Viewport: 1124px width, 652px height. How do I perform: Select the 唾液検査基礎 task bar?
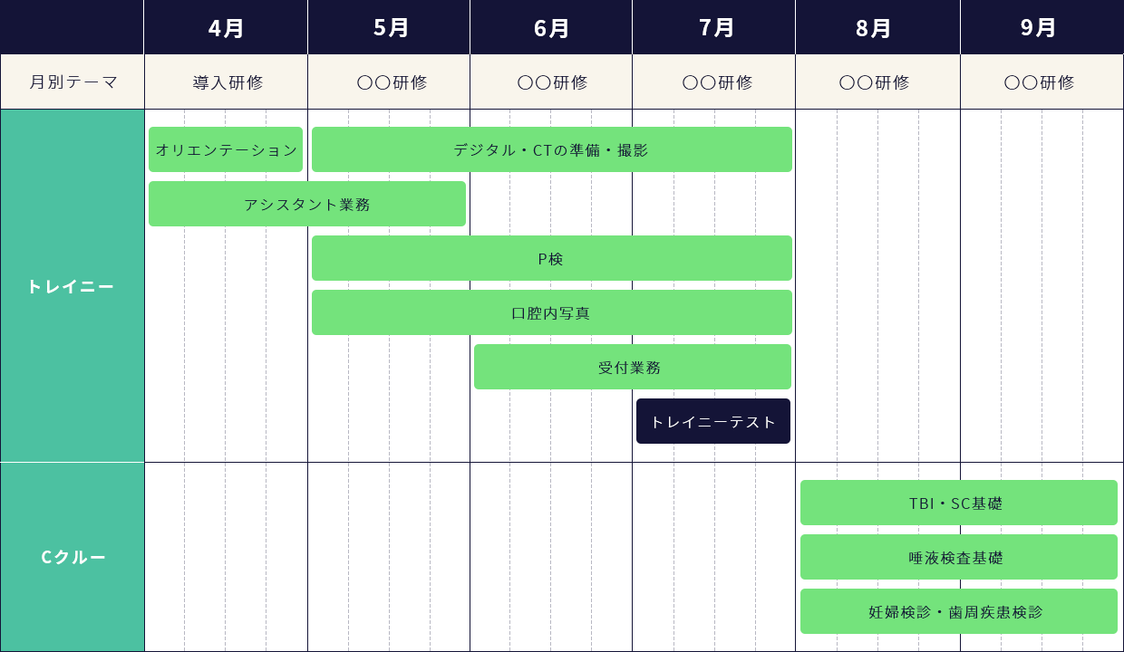[x=958, y=557]
